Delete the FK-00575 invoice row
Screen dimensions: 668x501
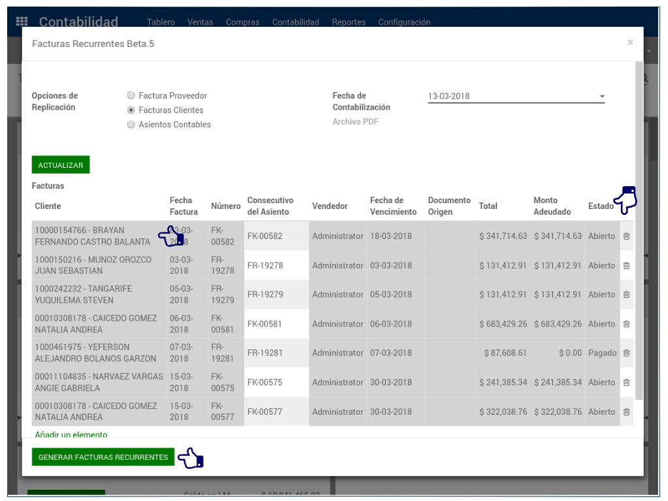(626, 383)
